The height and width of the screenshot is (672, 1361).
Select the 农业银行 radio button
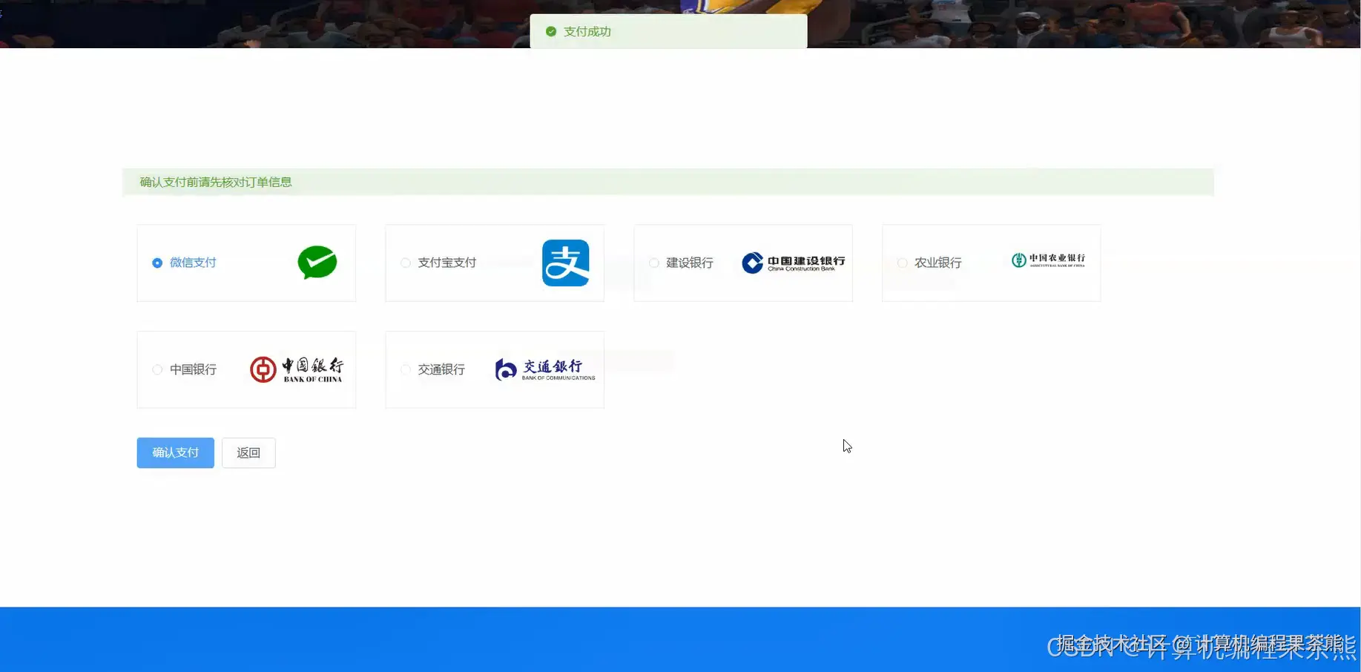[902, 263]
